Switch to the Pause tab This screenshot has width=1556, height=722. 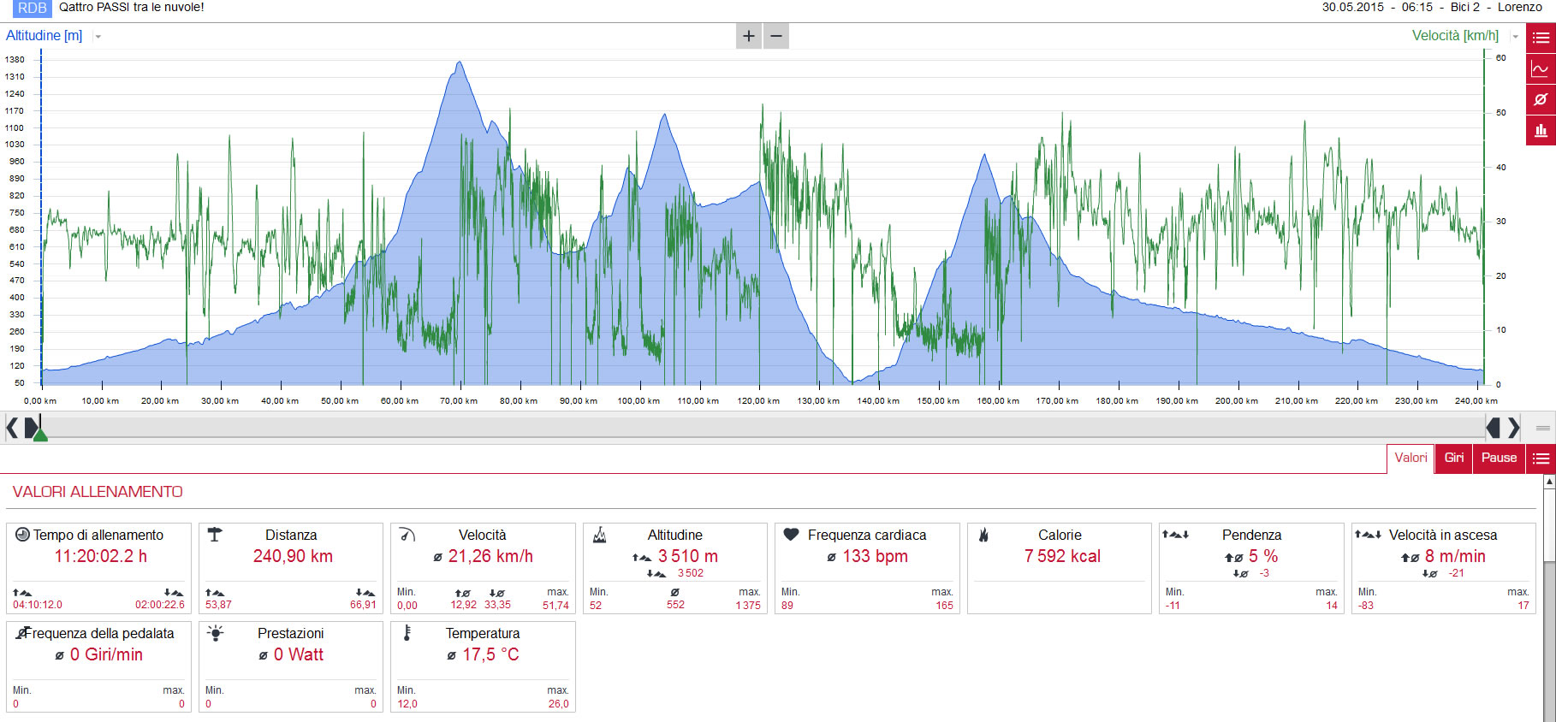pyautogui.click(x=1499, y=459)
